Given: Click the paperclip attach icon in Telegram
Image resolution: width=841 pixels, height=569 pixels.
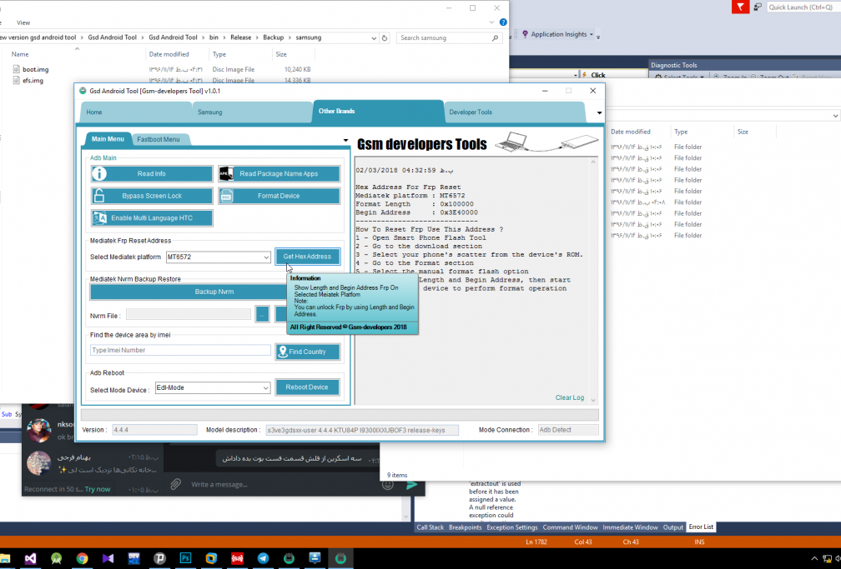Looking at the screenshot, I should click(176, 484).
